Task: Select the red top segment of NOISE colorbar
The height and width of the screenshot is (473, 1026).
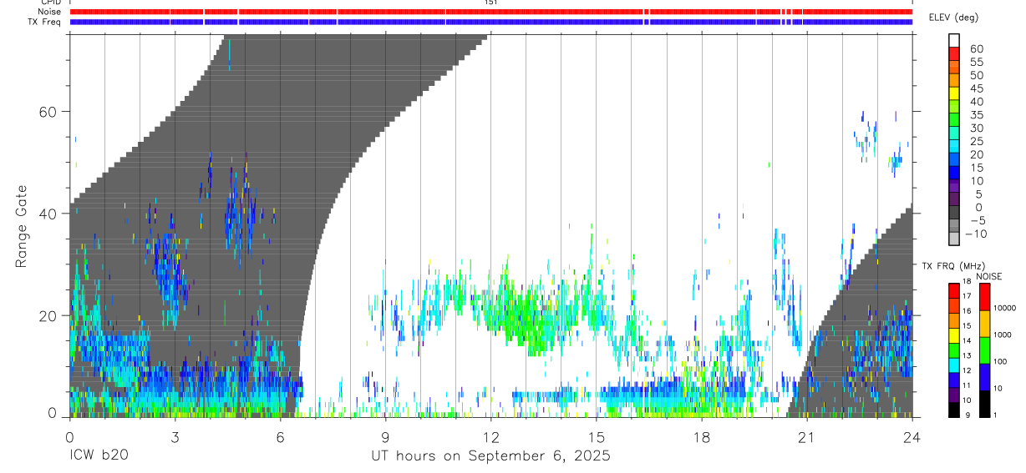Action: pos(985,296)
